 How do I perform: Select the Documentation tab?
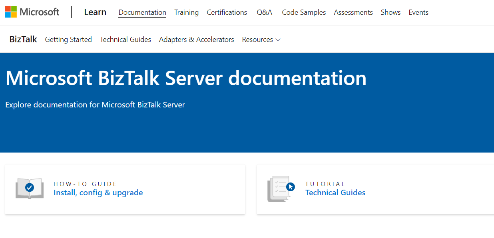(142, 12)
